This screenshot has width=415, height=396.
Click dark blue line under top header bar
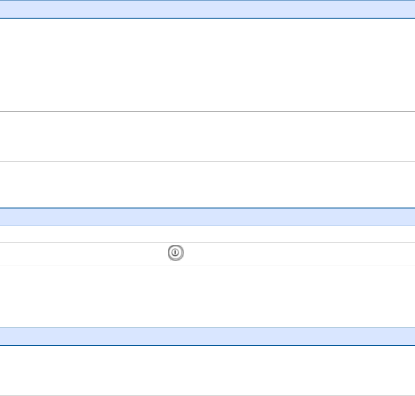pos(207,18)
